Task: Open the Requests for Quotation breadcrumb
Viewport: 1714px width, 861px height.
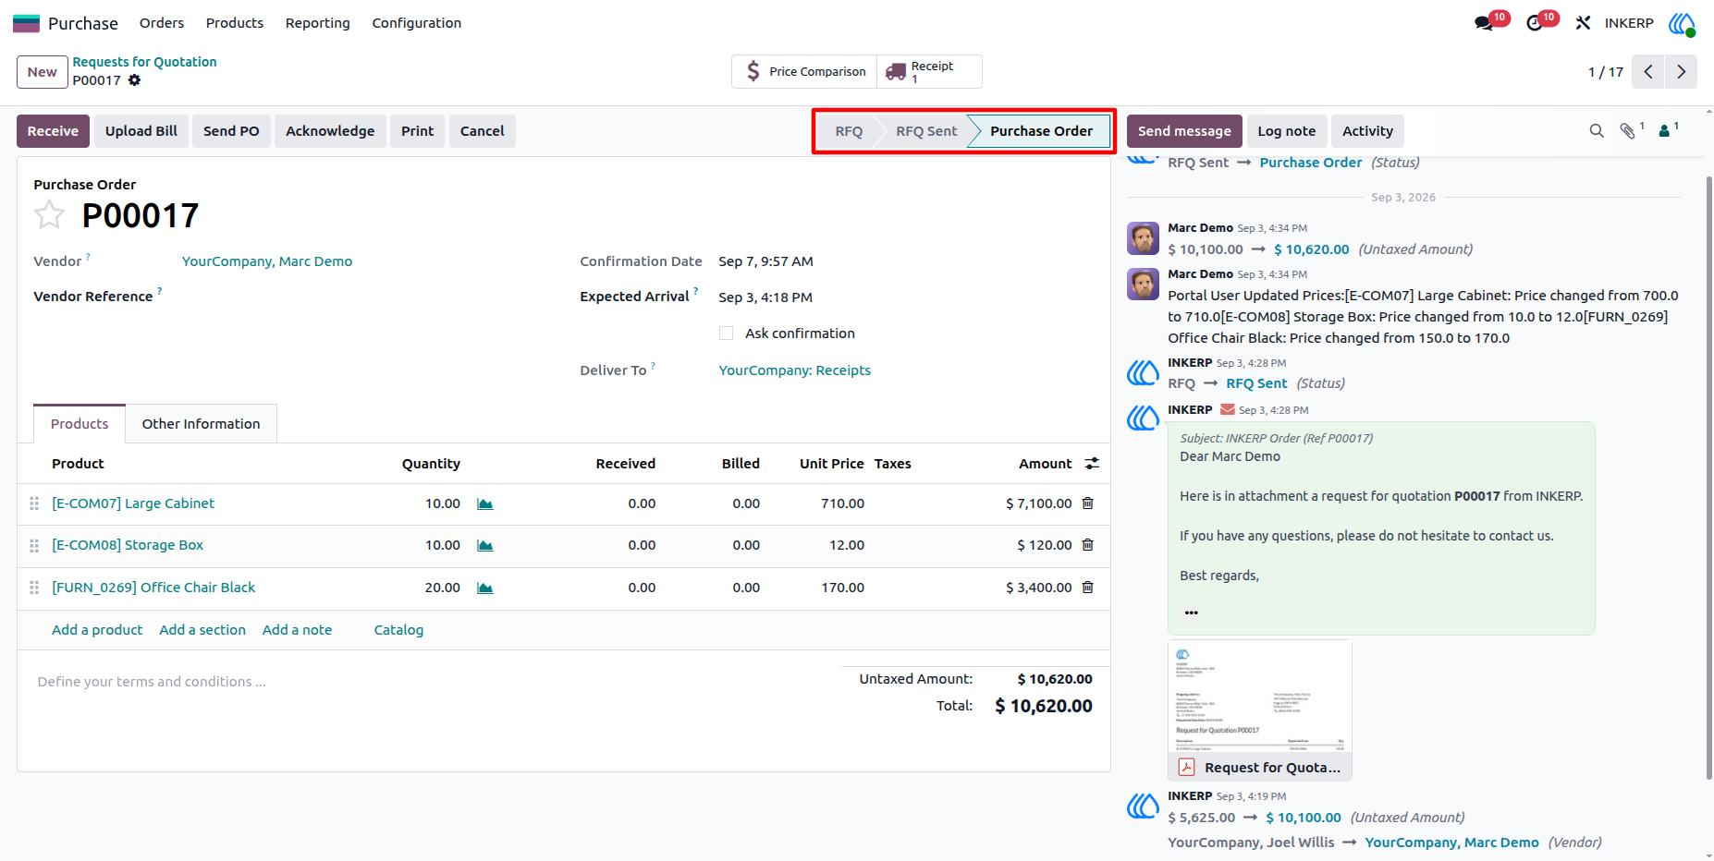Action: tap(145, 62)
